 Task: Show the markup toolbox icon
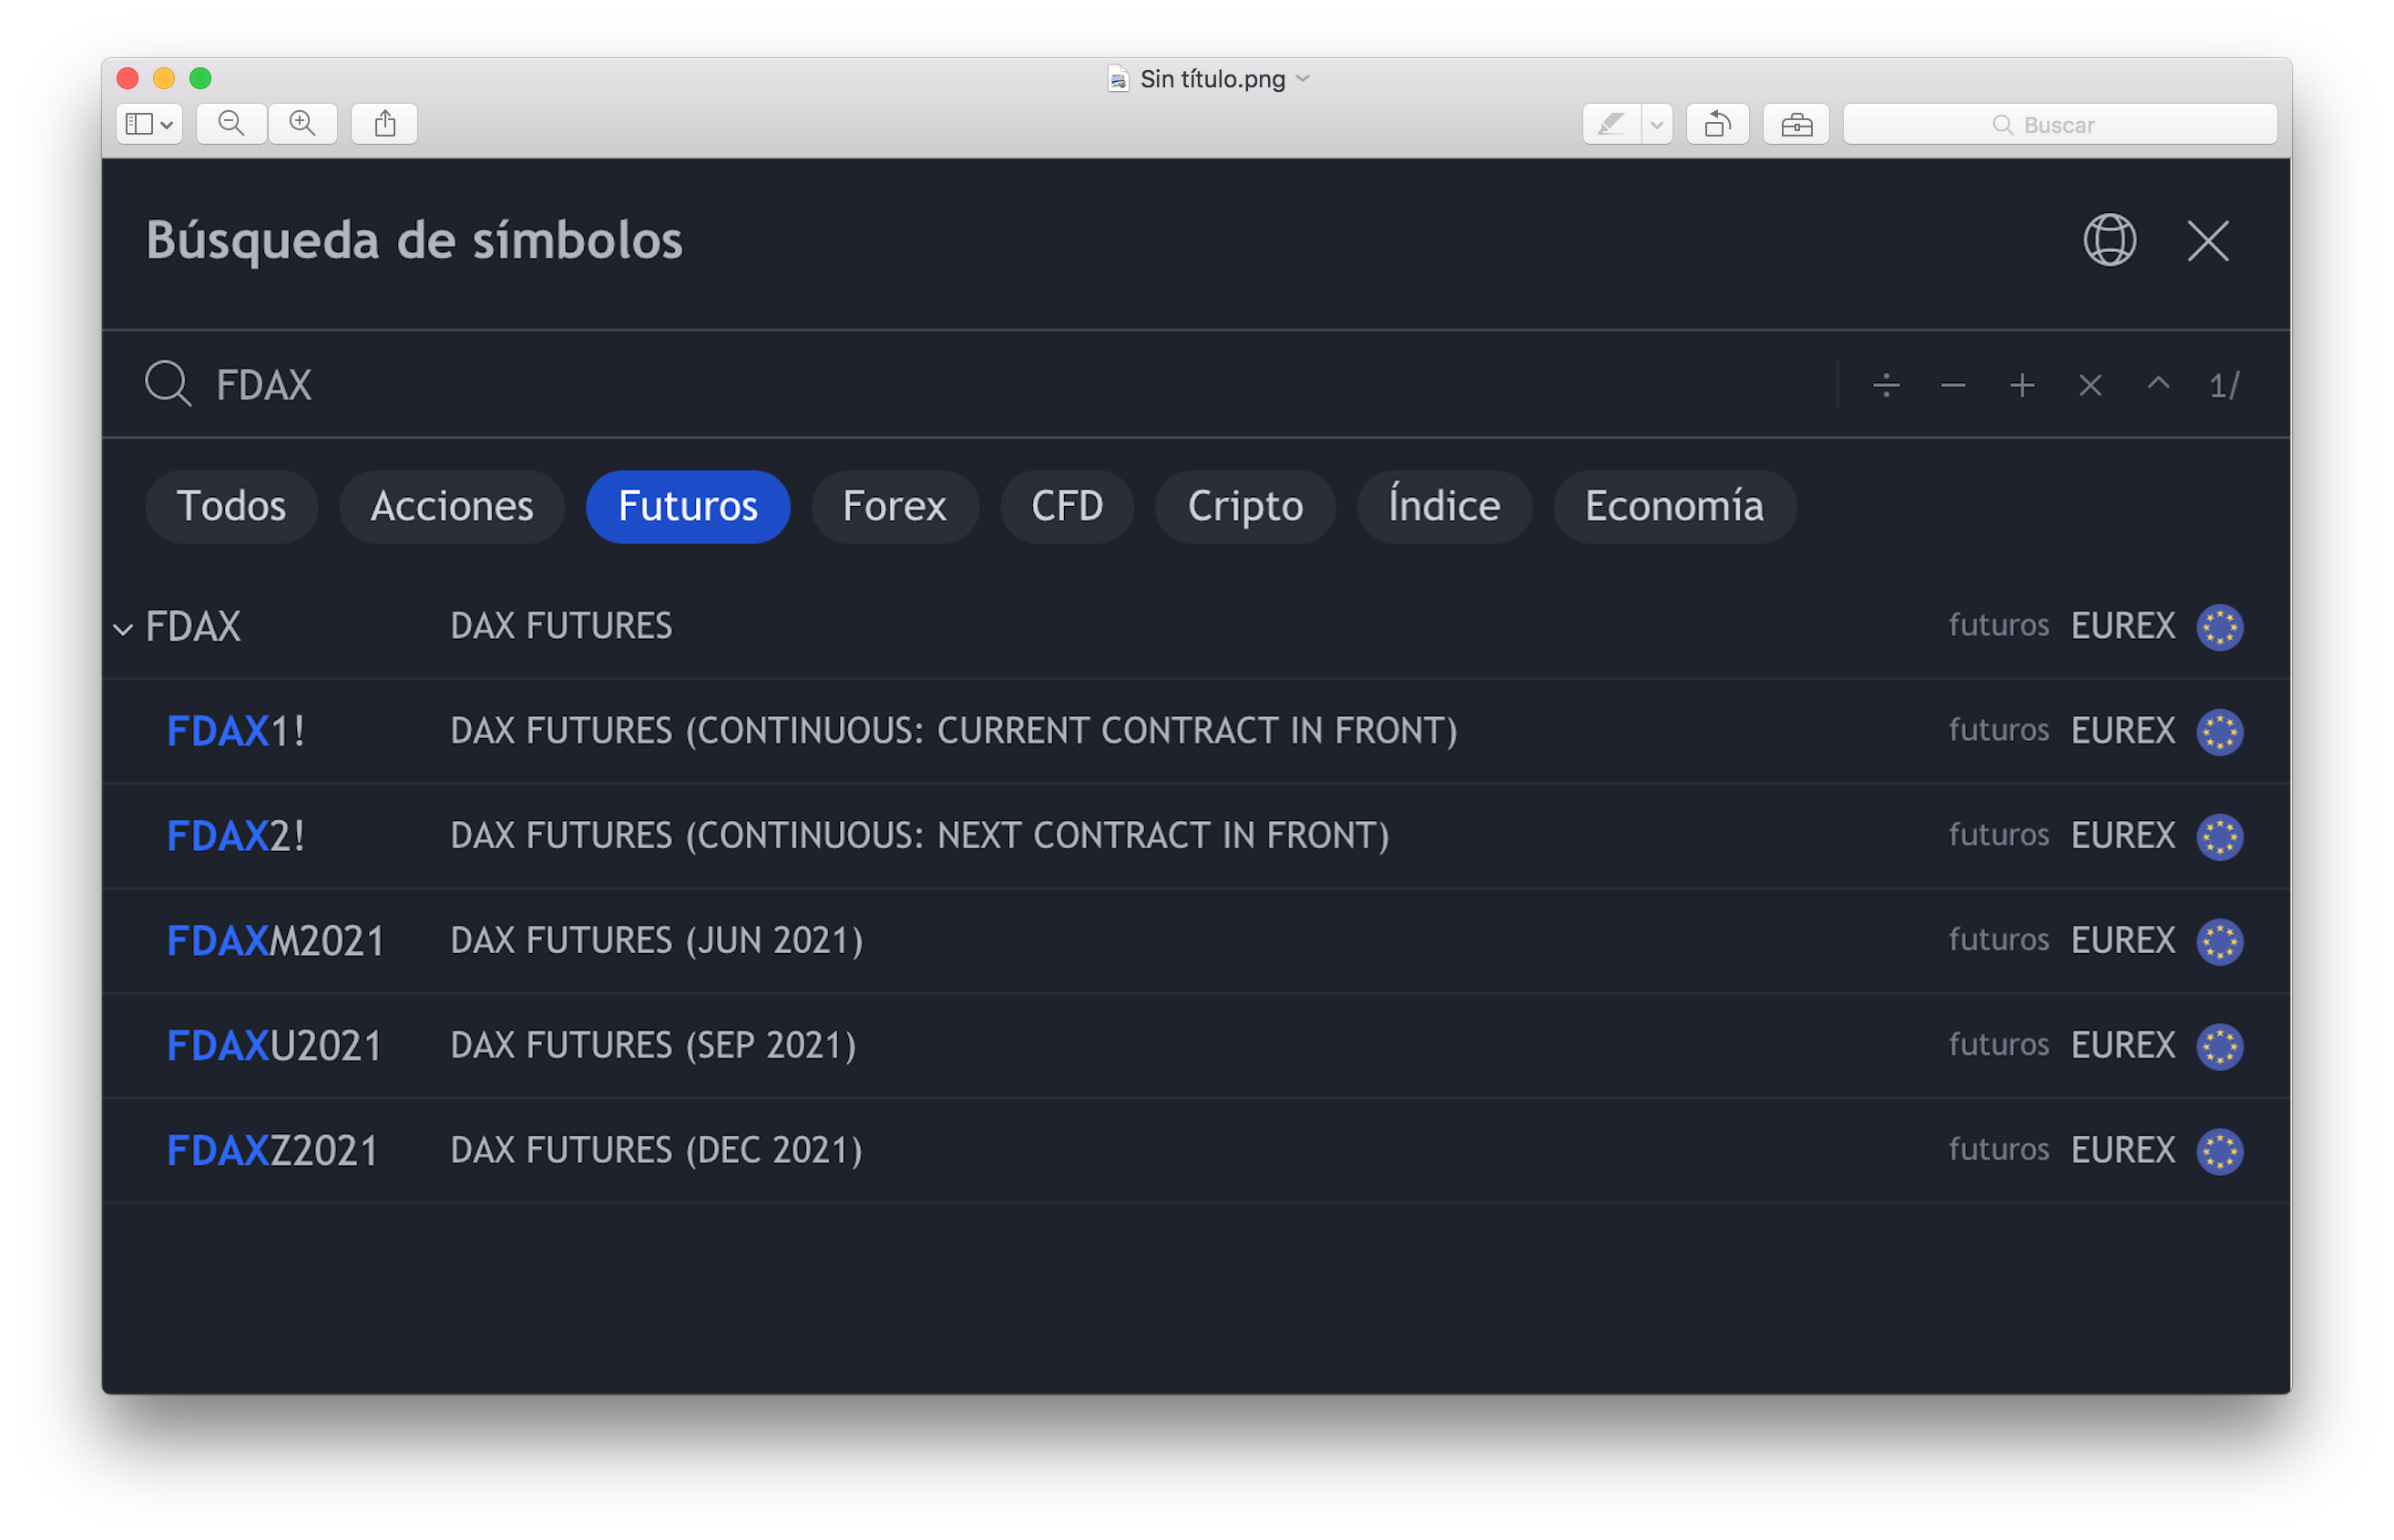coord(1796,124)
